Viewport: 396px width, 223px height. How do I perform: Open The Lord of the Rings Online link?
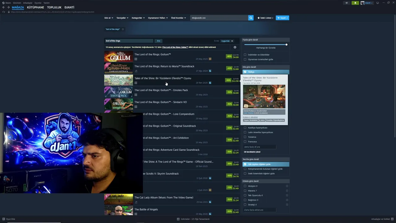(x=175, y=47)
